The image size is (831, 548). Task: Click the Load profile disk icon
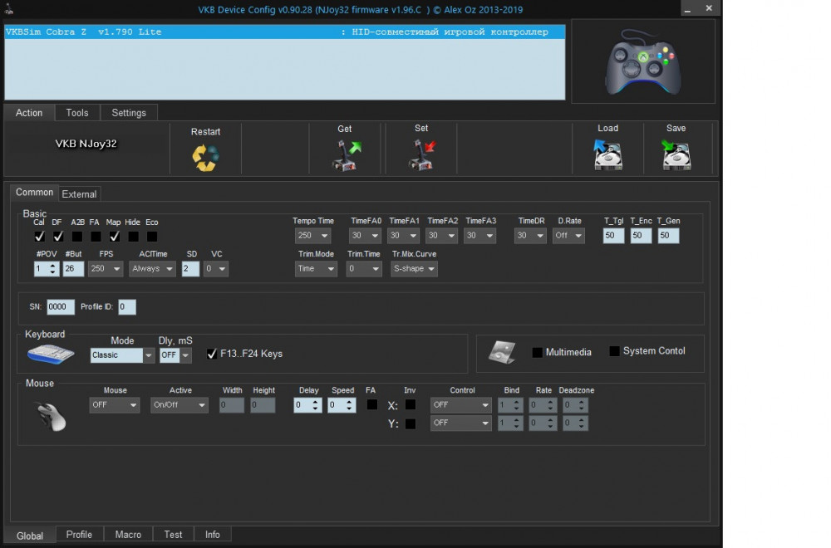(608, 154)
